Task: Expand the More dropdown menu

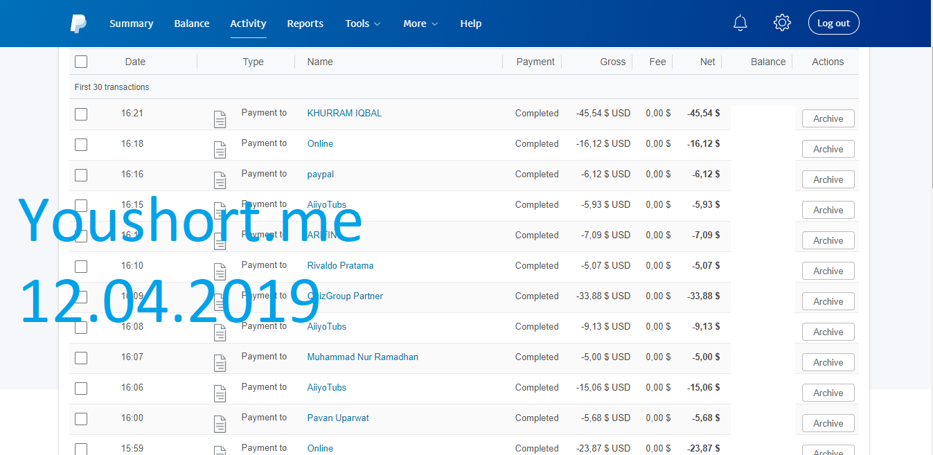Action: 420,24
